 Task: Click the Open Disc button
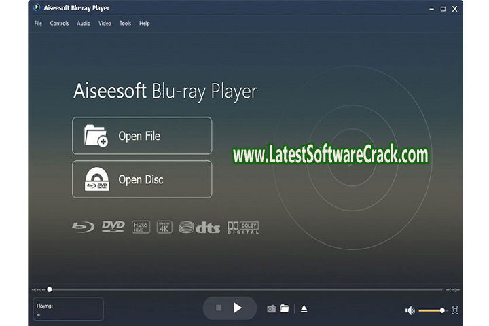[x=142, y=179]
